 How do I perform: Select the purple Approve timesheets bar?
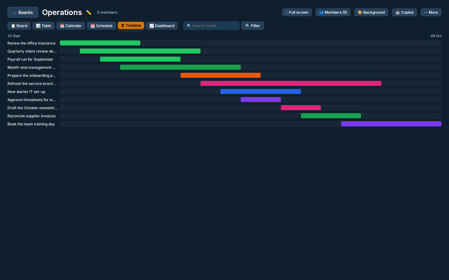point(261,100)
